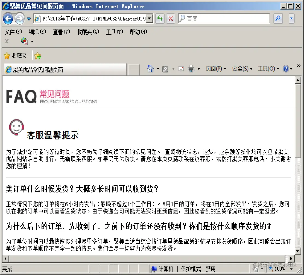Close the add-on toolbar with gray X

[x=7, y=41]
